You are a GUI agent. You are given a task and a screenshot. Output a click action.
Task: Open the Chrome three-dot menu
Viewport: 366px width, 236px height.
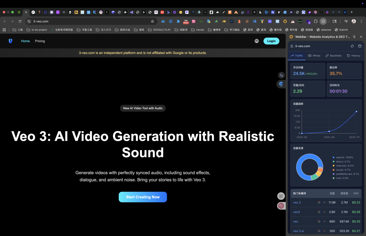click(361, 21)
